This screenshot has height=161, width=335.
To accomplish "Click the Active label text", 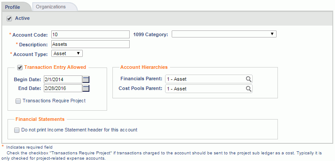I will point(22,19).
